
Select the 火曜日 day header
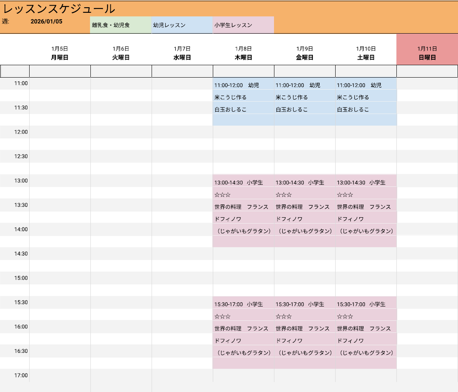click(121, 58)
